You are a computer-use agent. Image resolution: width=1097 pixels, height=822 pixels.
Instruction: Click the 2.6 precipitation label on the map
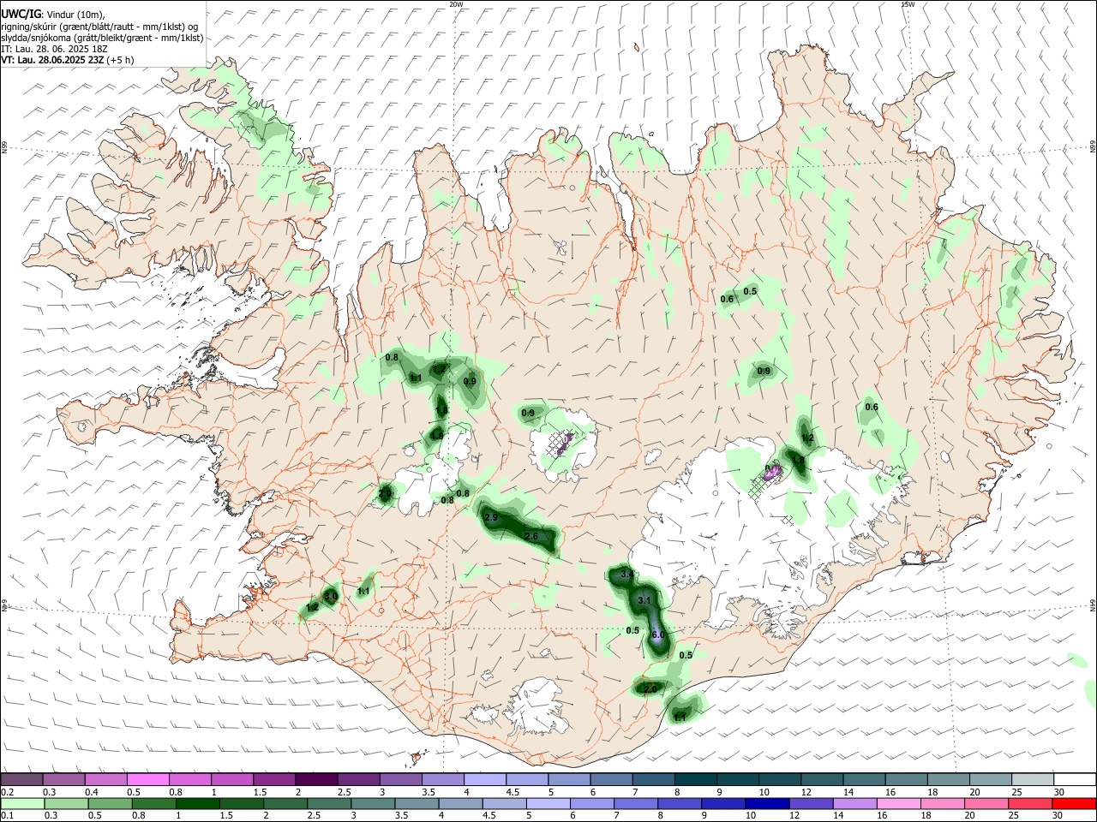(531, 536)
